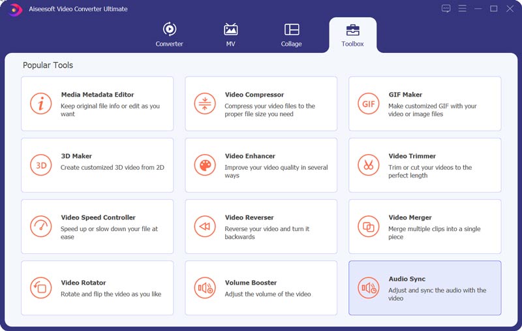The image size is (522, 331).
Task: Click the Video Merger icon
Action: coord(369,227)
